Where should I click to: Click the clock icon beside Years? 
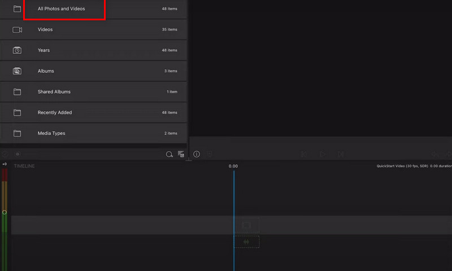point(17,50)
